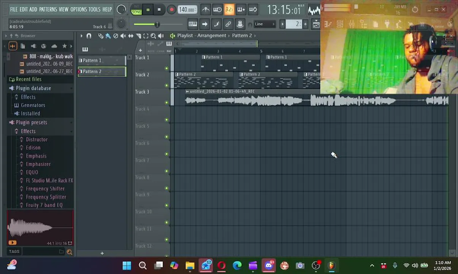The image size is (458, 274).
Task: Open the EDIT menu
Action: point(24,9)
